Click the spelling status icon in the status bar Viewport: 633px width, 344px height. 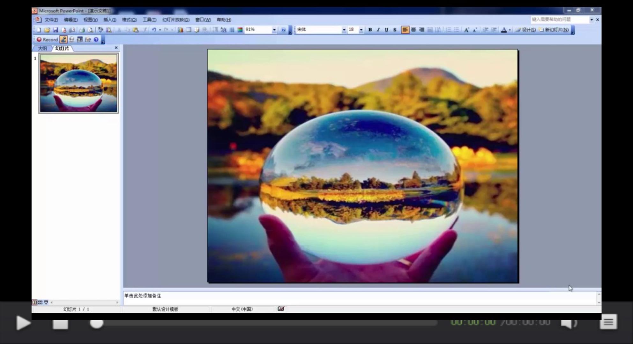(281, 309)
